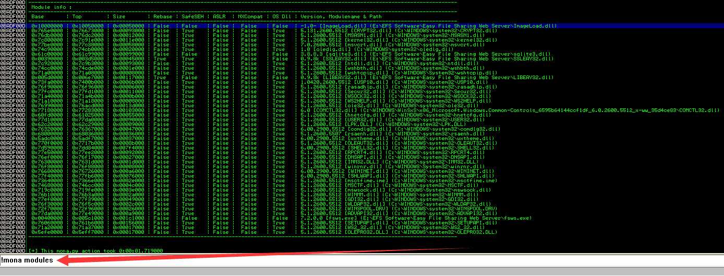Select the OLEPRO32.DLL module row
The height and width of the screenshot is (276, 724).
click(x=362, y=232)
